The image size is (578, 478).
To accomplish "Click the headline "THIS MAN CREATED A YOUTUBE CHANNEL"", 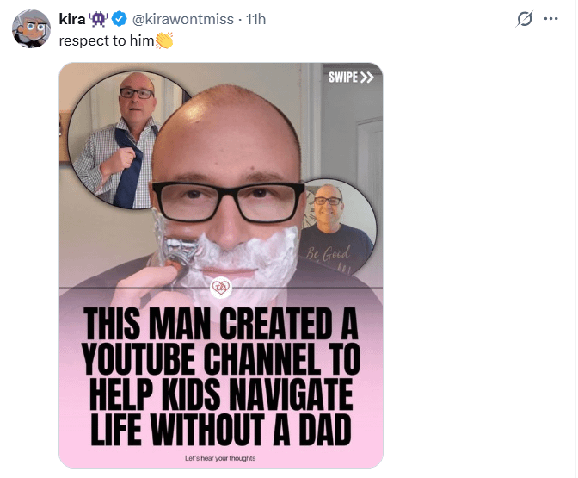I will click(220, 340).
